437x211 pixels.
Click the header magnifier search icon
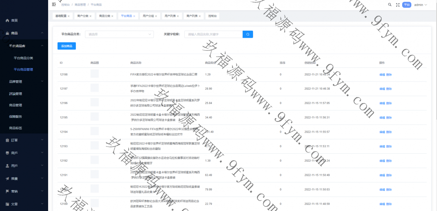pos(390,5)
